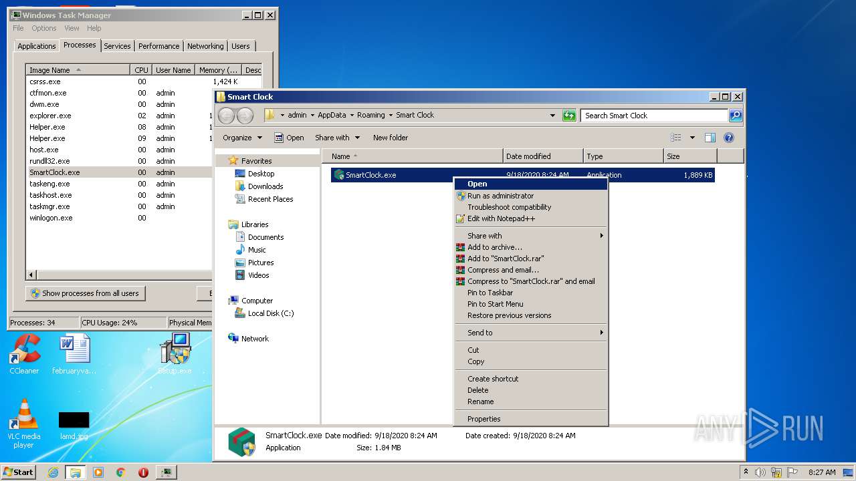Select the setup.exe desktop icon

[175, 353]
